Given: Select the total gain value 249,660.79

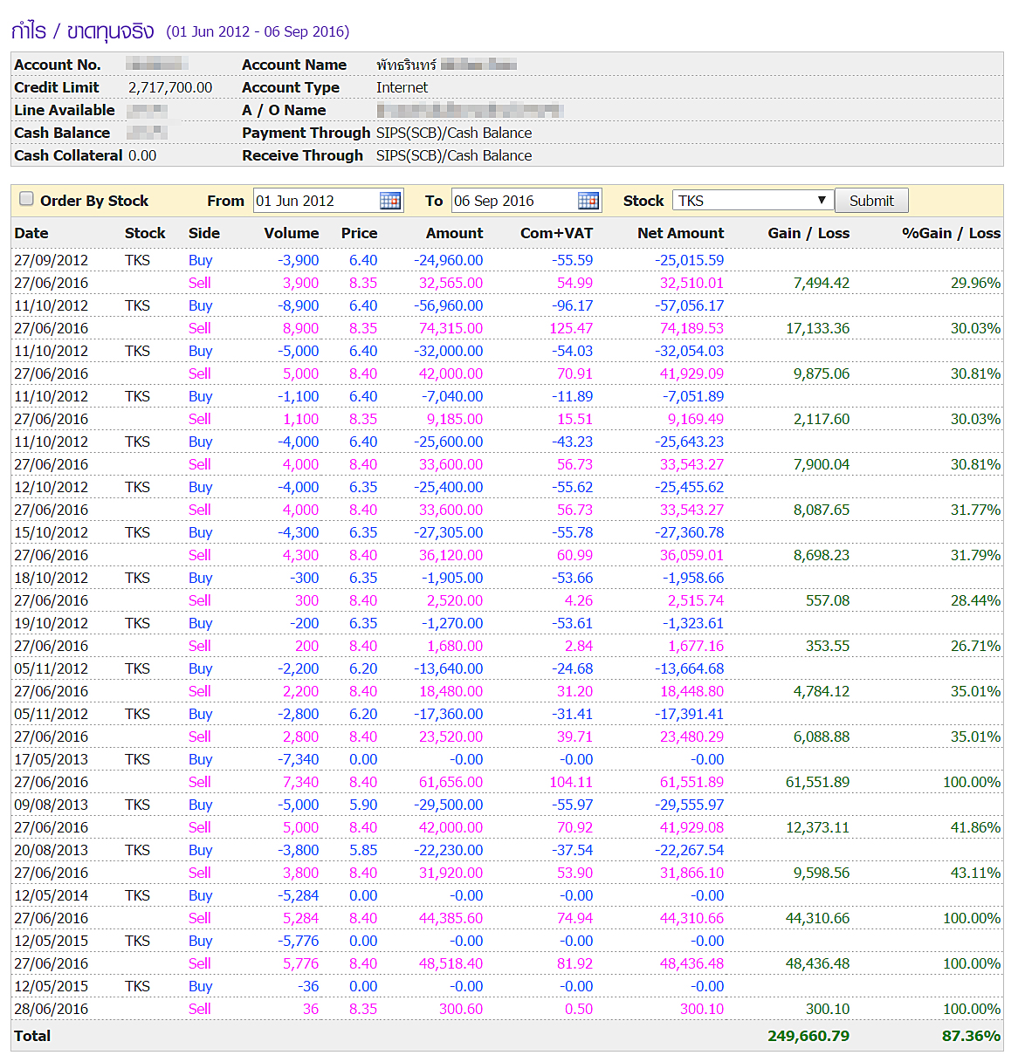Looking at the screenshot, I should [808, 1036].
